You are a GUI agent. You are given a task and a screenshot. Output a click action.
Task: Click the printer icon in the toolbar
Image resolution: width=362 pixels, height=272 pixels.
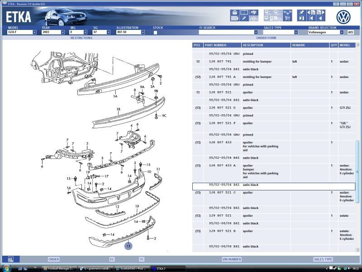[234, 13]
